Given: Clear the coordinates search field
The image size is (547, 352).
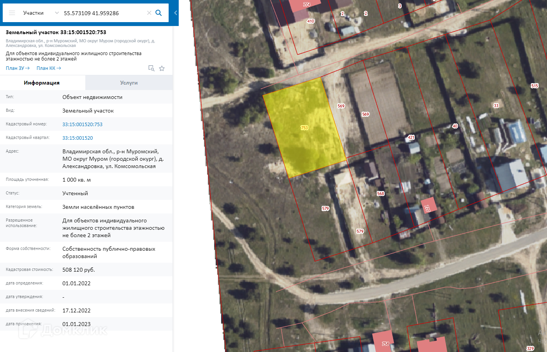Looking at the screenshot, I should coord(149,13).
